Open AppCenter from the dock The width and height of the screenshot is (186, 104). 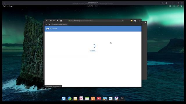(116, 99)
